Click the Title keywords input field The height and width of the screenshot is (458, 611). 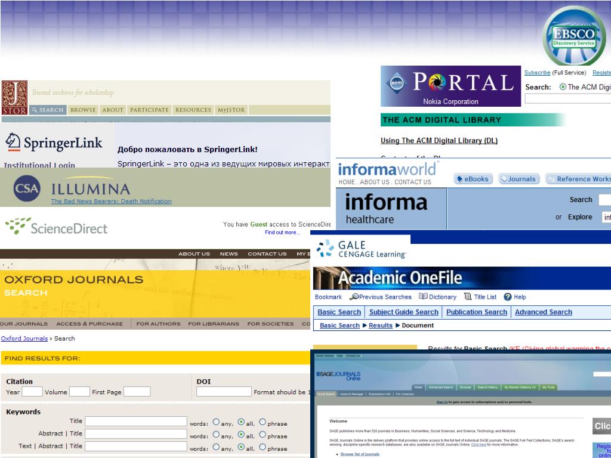click(x=136, y=422)
